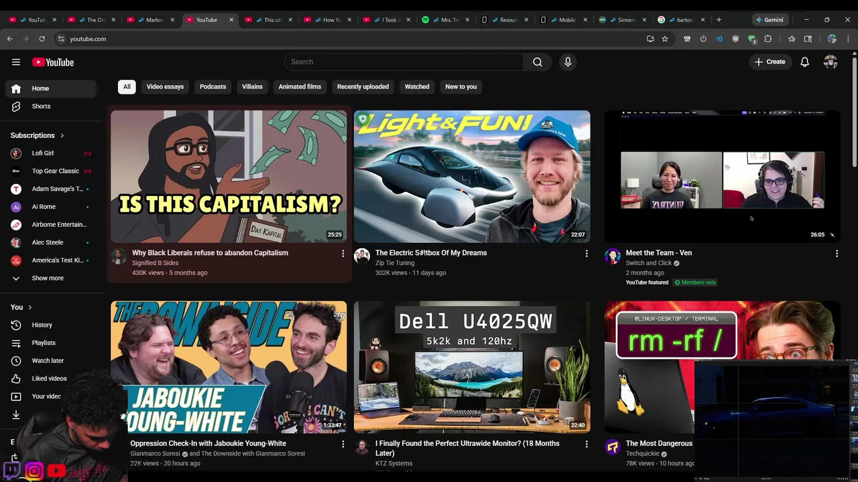Image resolution: width=858 pixels, height=482 pixels.
Task: Select the Watched filter chip
Action: pos(417,86)
